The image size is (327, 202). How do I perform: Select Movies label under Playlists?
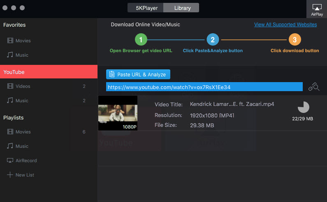[x=23, y=132]
